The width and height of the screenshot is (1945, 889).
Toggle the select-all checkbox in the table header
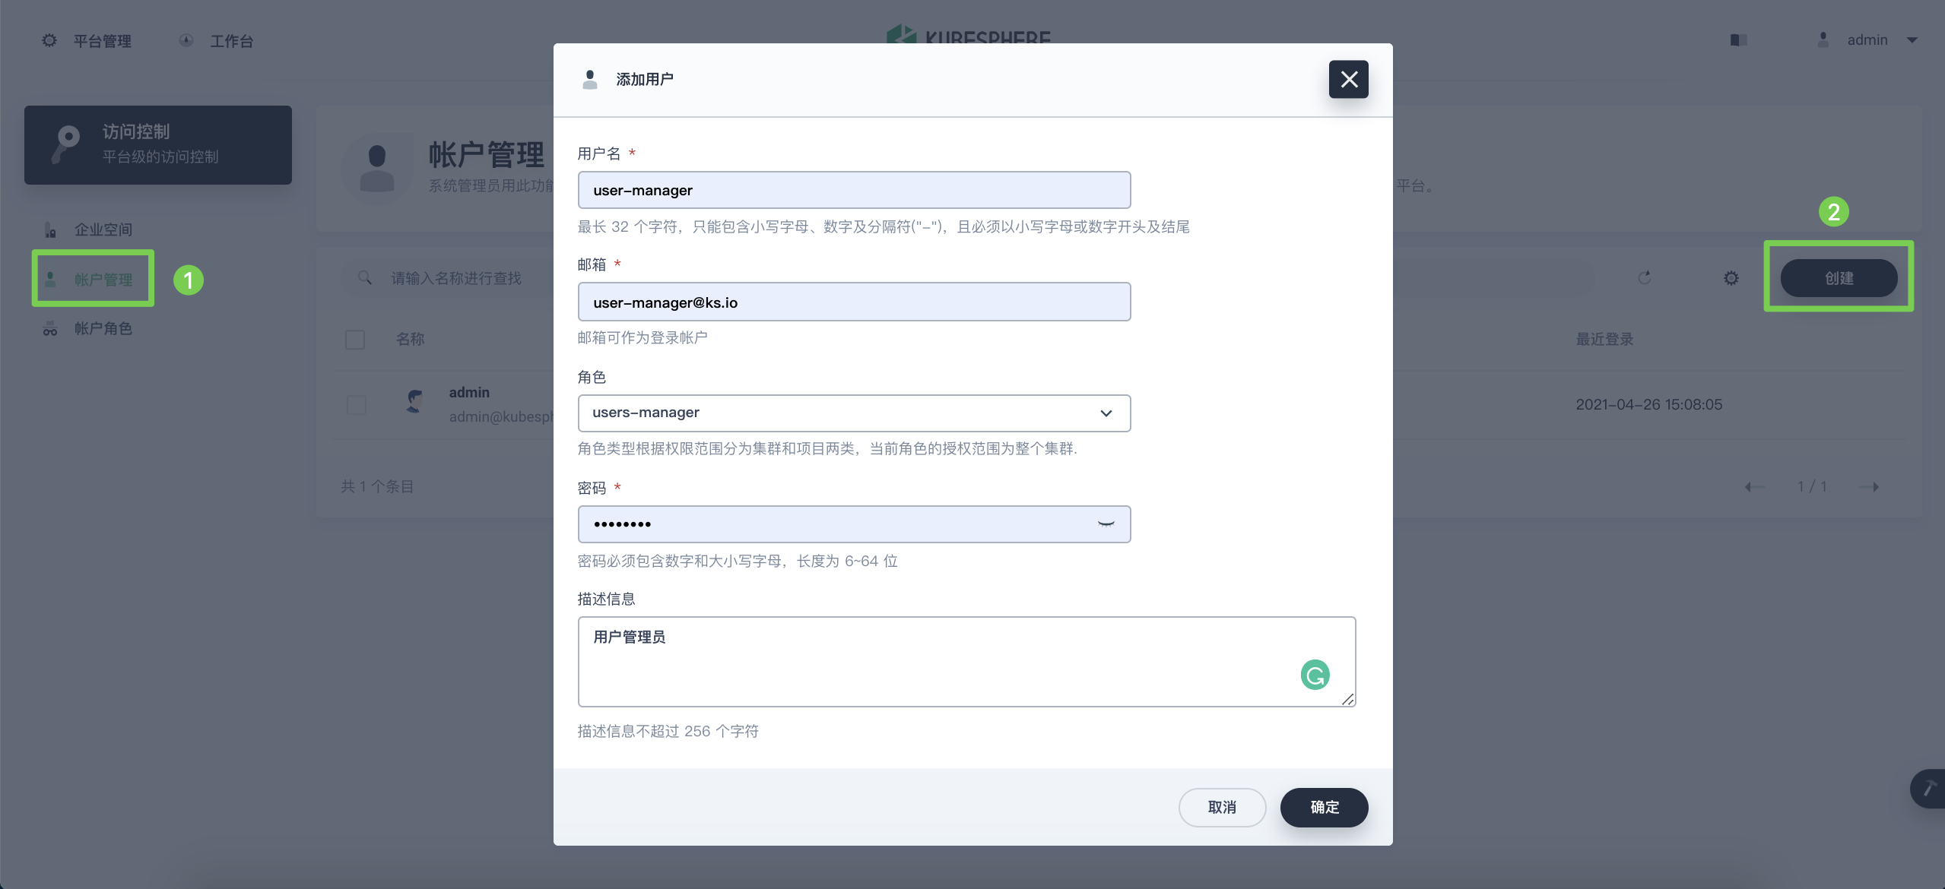click(355, 340)
